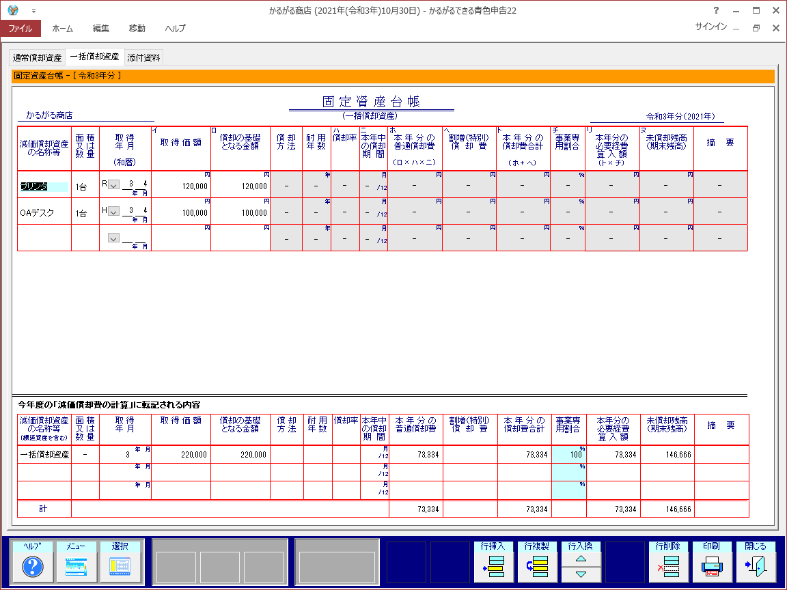Print the ledger with 印刷
Viewport: 787px width, 590px height.
[x=713, y=562]
